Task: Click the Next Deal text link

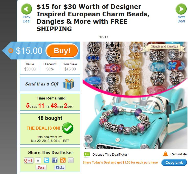Action: click(181, 19)
